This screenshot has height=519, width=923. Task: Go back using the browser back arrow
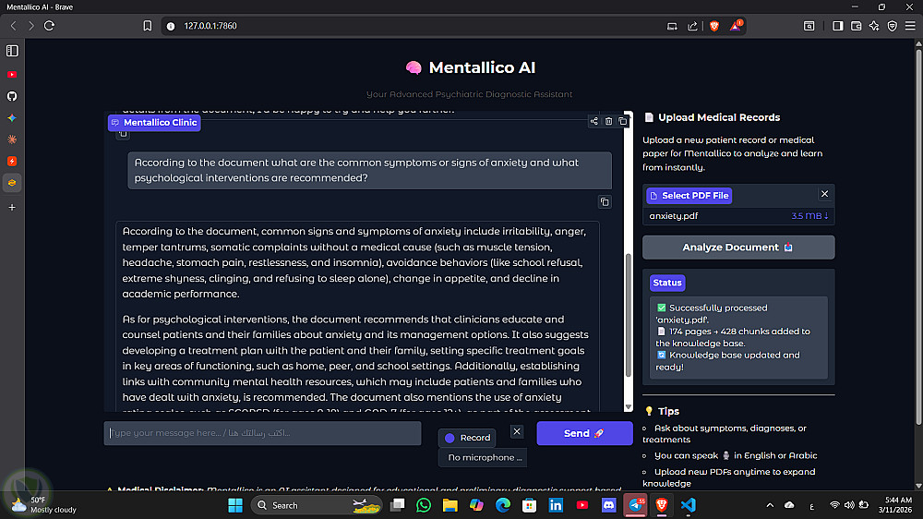click(14, 26)
